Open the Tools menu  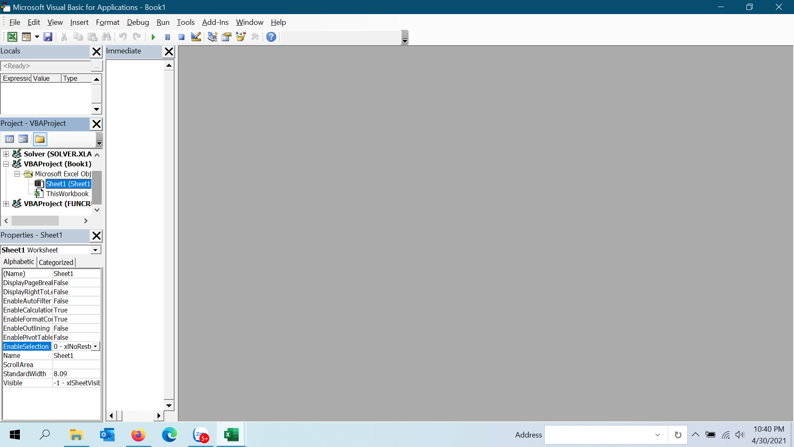[186, 22]
